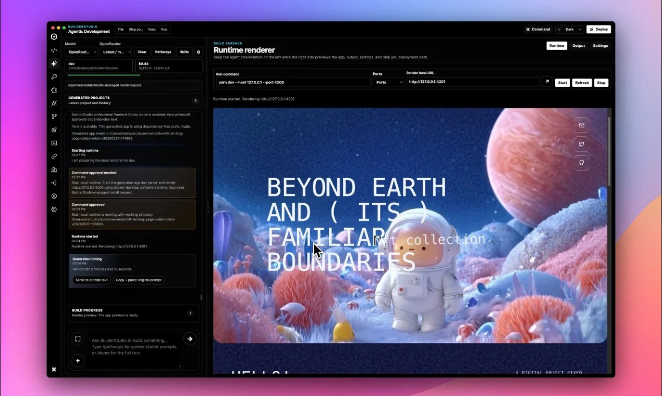Click the Generation timing message card
Screen dimensions: 662x396
(x=132, y=271)
